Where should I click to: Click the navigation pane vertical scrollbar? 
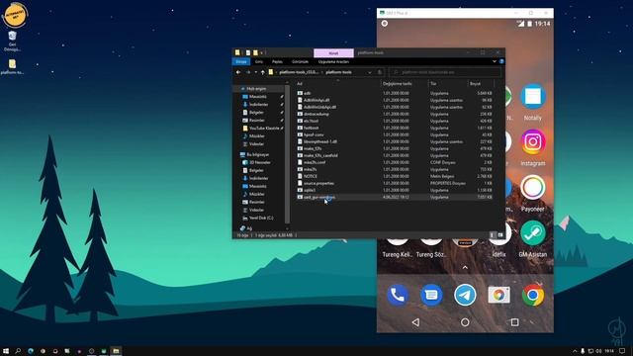coord(288,153)
